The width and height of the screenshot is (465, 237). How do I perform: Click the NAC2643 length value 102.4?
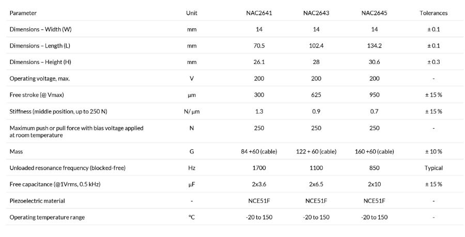pos(316,45)
